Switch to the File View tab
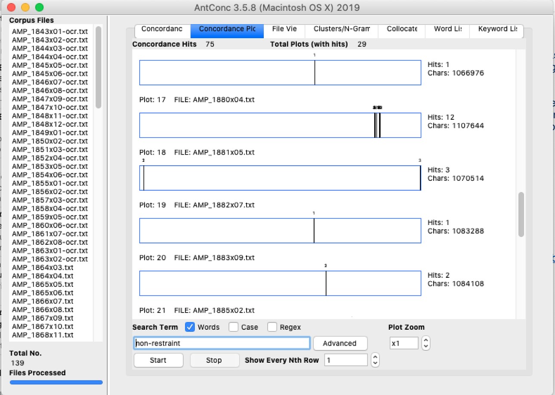The height and width of the screenshot is (395, 555). (284, 29)
